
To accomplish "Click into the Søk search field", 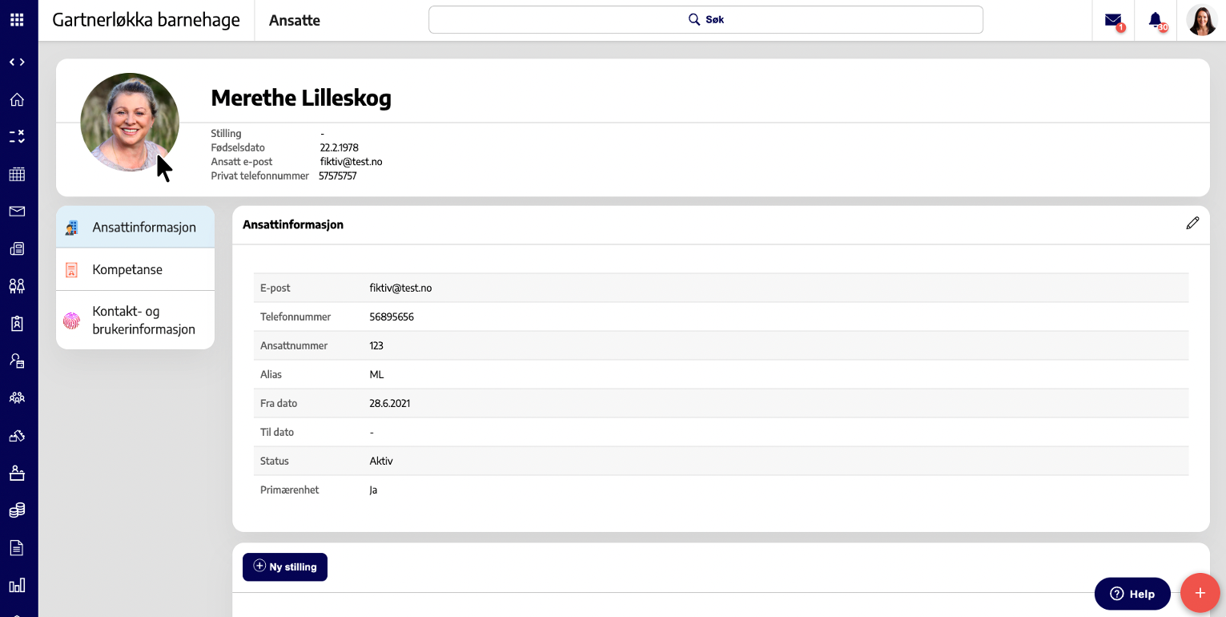I will tap(705, 20).
